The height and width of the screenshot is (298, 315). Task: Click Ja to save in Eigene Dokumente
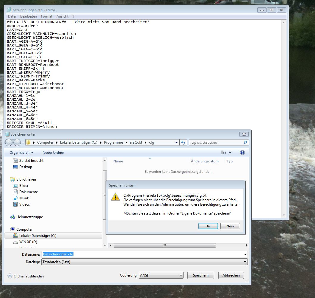(208, 226)
